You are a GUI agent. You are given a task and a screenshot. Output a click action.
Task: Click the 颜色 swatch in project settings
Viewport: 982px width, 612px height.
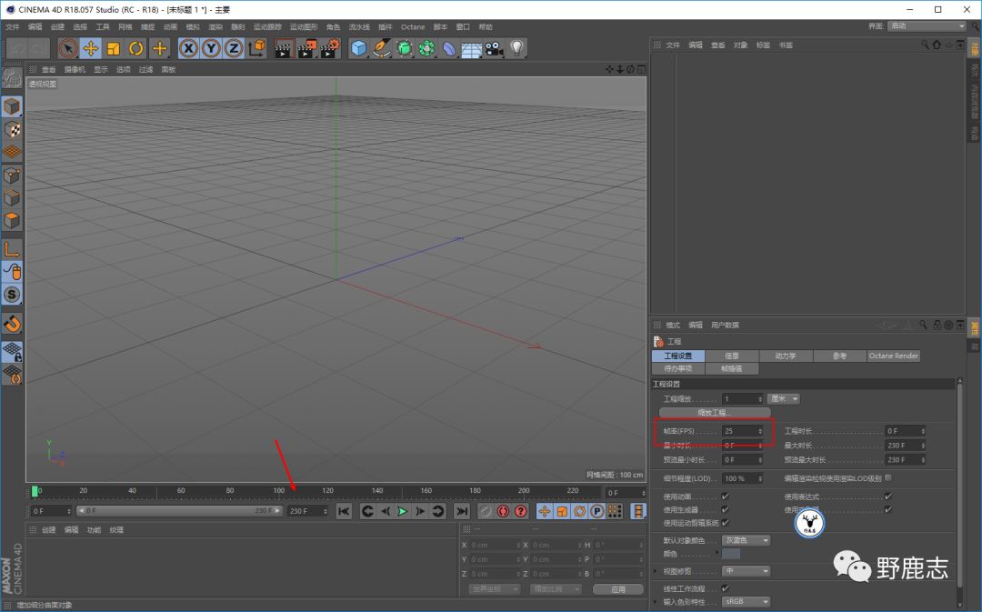[x=731, y=553]
